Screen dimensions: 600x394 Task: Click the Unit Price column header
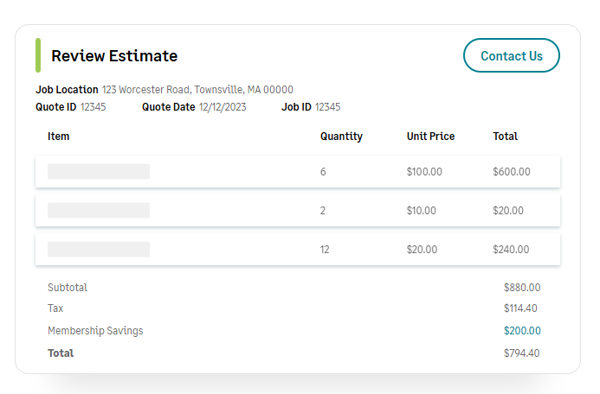coord(430,137)
